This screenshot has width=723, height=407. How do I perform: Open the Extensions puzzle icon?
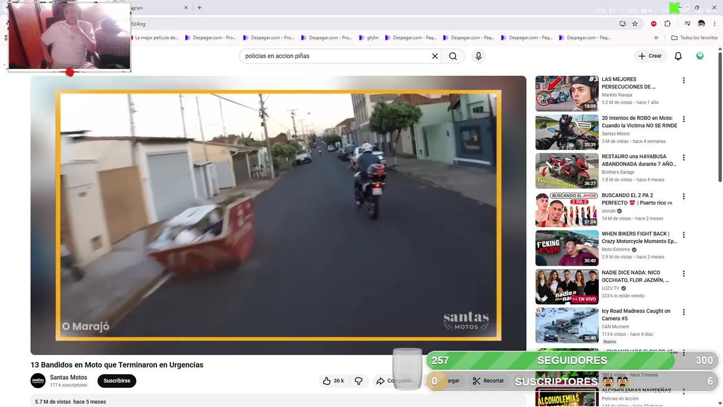668,24
